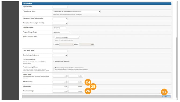Screen dimensions: 180x102
Task: Select Give remaining balance as change option
Action: [x=54, y=70]
